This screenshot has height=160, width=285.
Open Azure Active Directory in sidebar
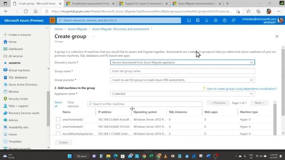pyautogui.click(x=23, y=84)
